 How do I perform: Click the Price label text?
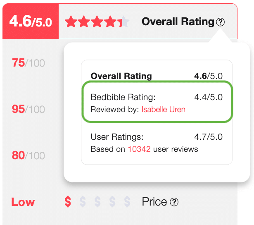coord(154,202)
